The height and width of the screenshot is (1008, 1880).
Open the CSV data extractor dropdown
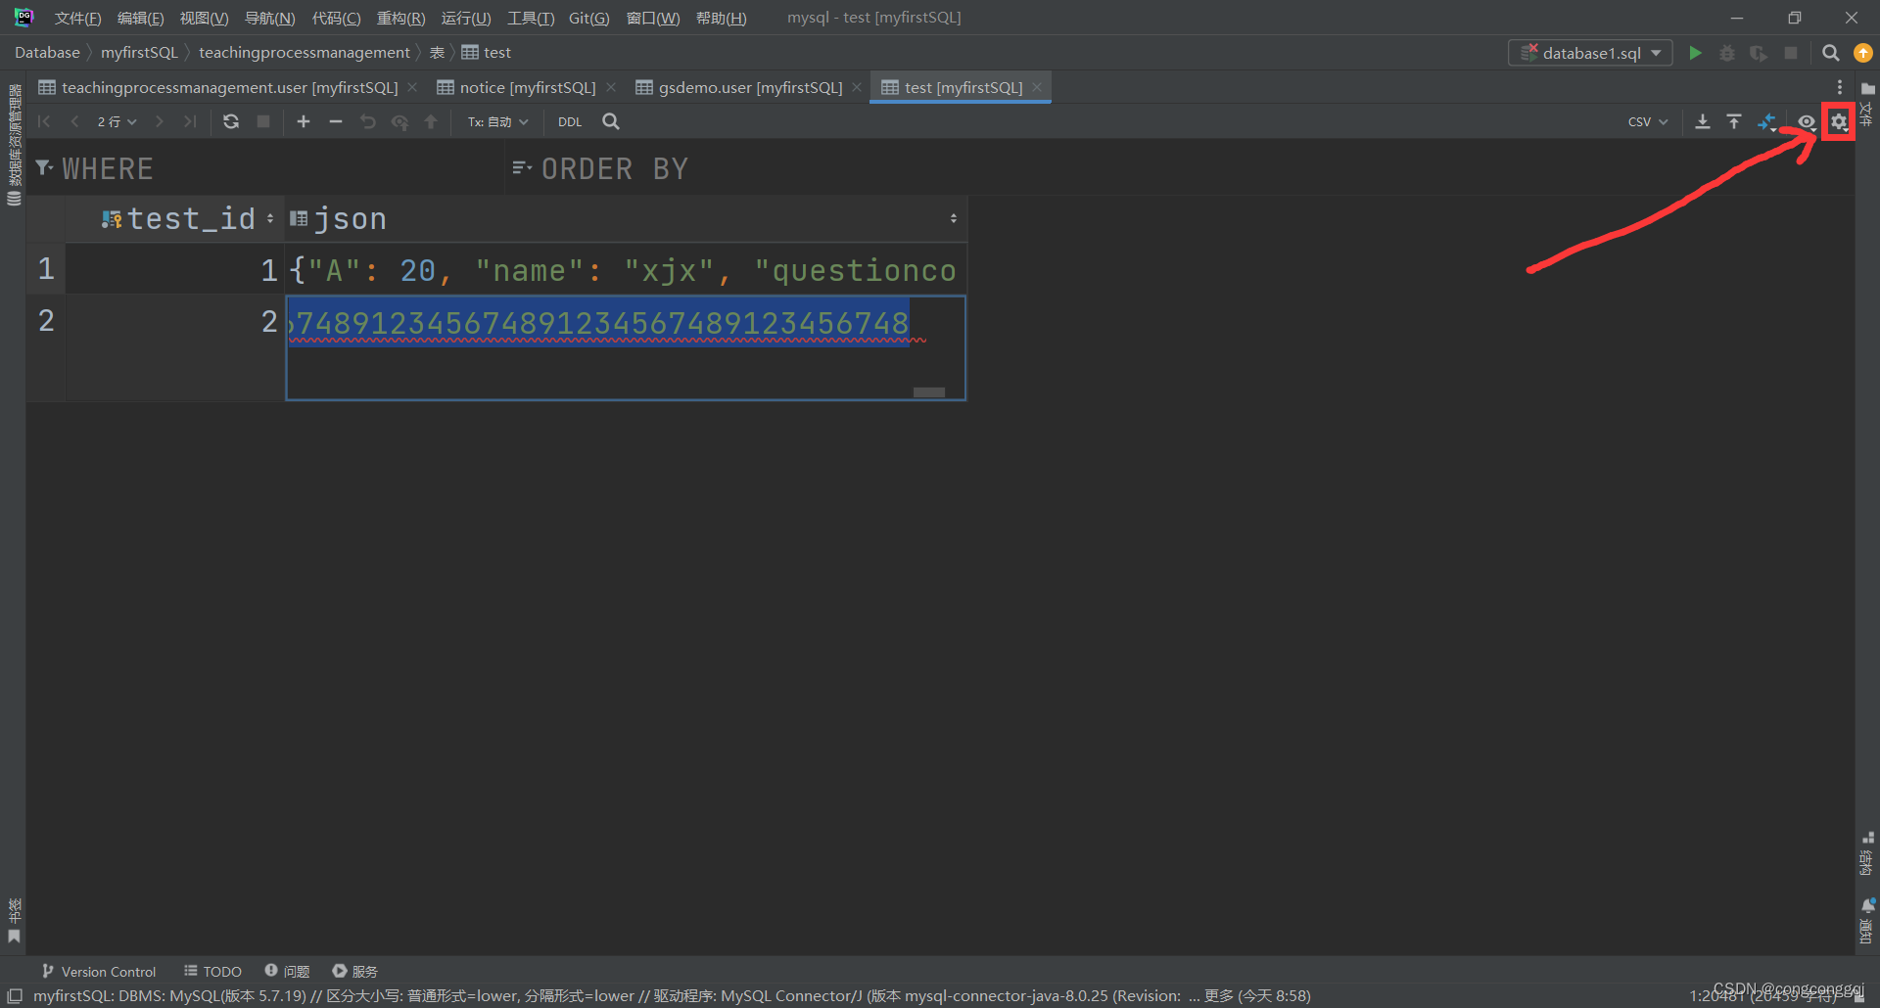[x=1648, y=121]
